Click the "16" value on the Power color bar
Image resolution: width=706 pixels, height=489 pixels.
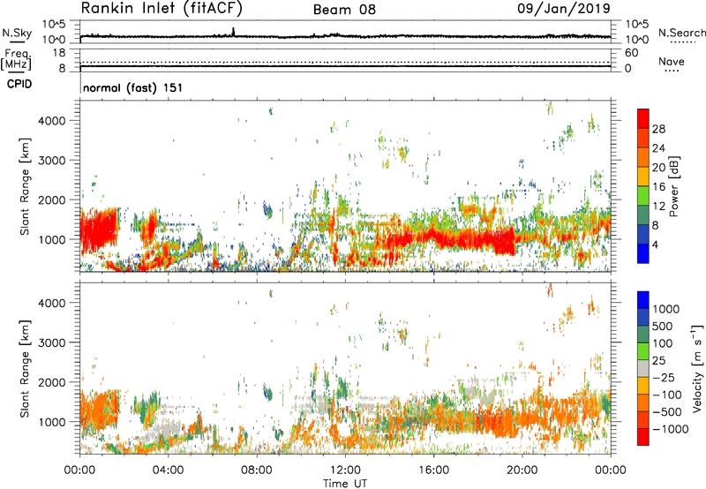tap(658, 187)
